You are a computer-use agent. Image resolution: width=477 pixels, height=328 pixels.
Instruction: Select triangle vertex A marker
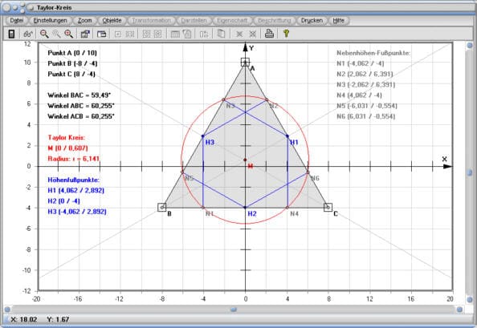pos(245,63)
